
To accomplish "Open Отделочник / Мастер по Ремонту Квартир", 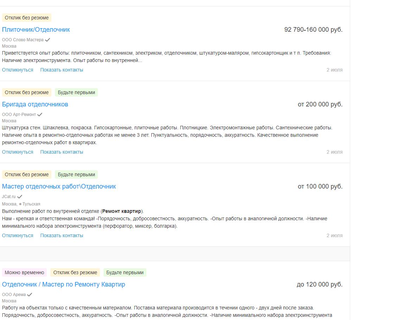I will pos(63,284).
